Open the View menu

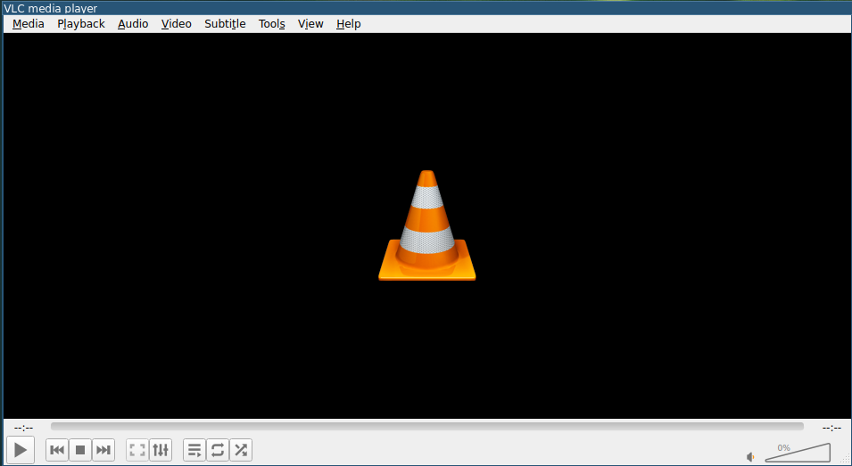point(310,24)
